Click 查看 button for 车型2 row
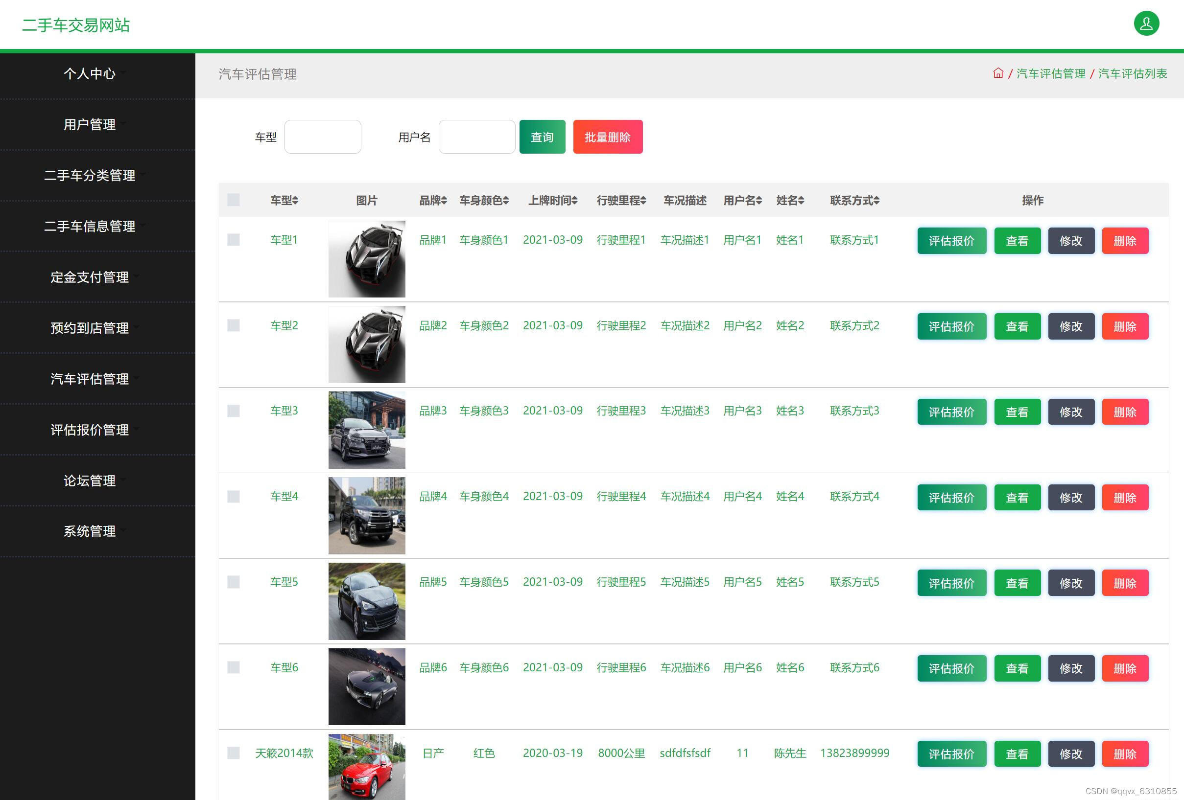 click(x=1018, y=326)
